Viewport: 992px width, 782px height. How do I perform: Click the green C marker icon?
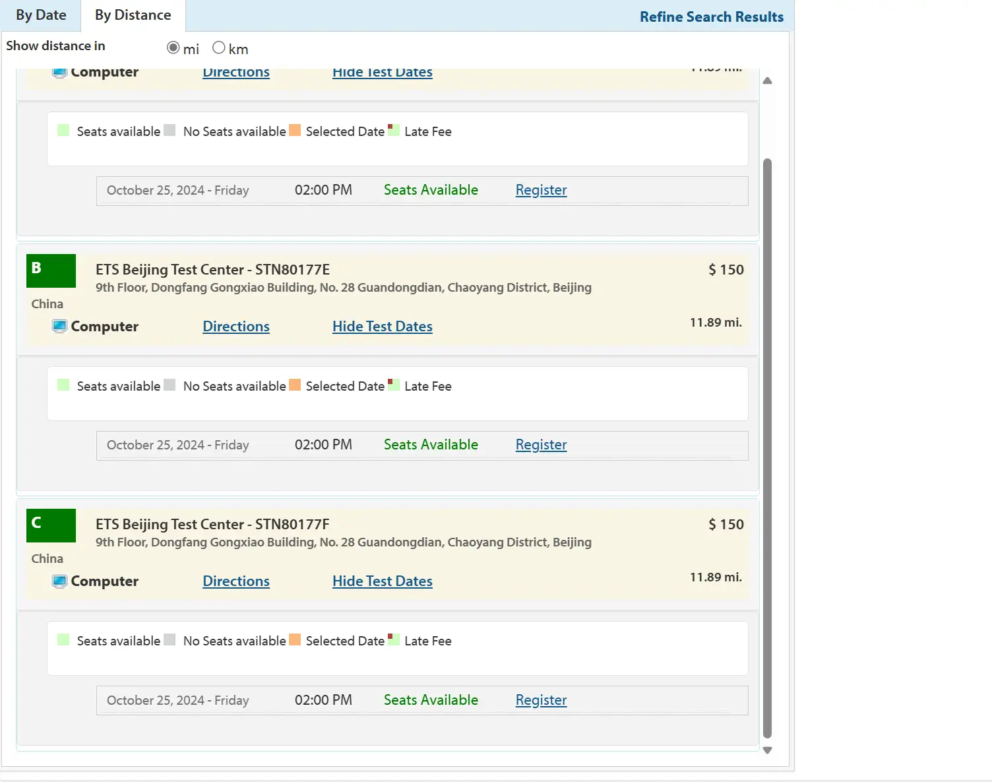[x=51, y=525]
